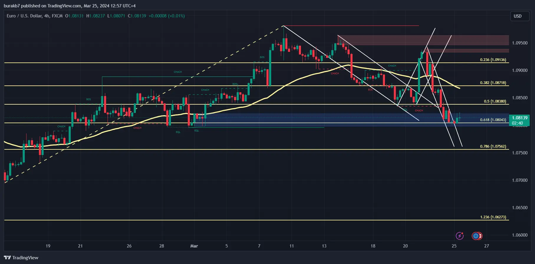This screenshot has width=535, height=264.
Task: Click the low value L1.08071 in the header
Action: [116, 16]
